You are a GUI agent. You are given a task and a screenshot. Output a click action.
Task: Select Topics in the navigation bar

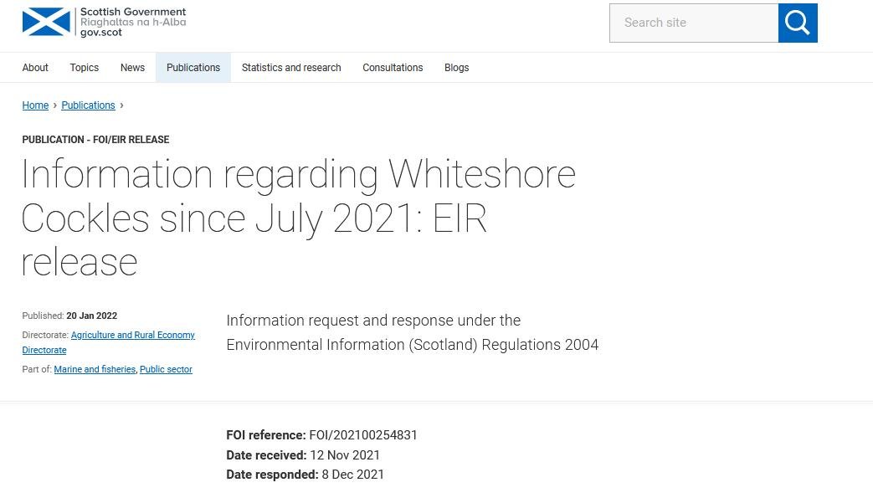tap(84, 68)
